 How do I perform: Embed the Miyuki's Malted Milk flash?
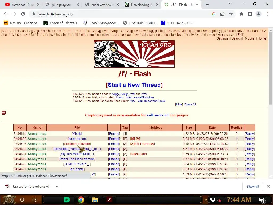coord(114,154)
